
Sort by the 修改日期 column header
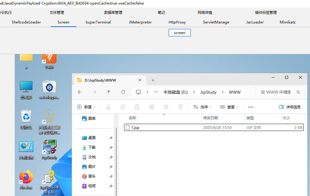pyautogui.click(x=211, y=118)
